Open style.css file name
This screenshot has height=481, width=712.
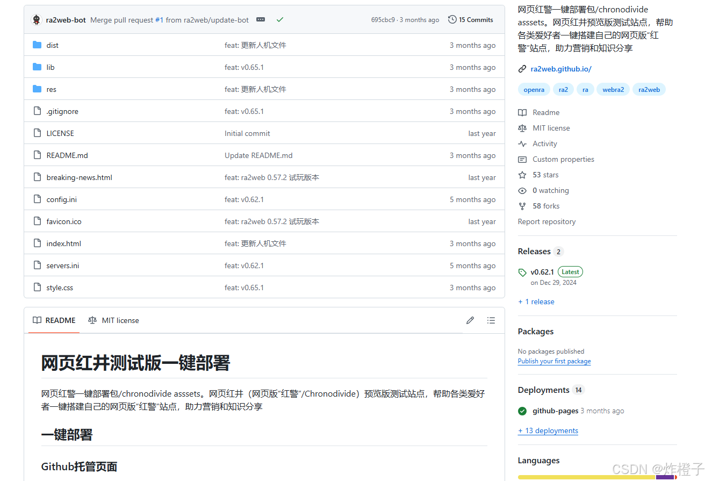point(60,288)
